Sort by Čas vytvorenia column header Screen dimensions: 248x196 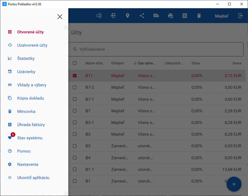146,63
